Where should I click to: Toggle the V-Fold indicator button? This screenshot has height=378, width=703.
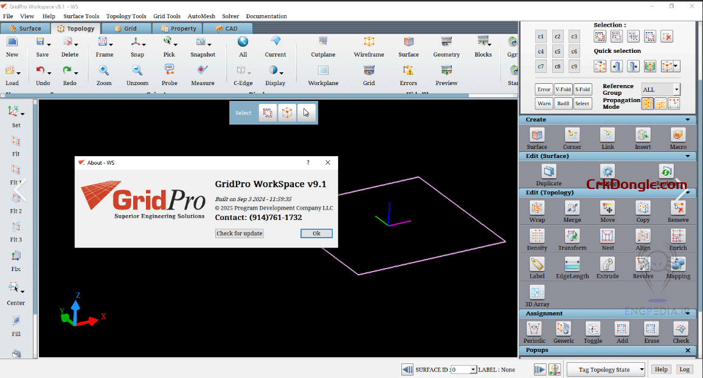click(563, 88)
